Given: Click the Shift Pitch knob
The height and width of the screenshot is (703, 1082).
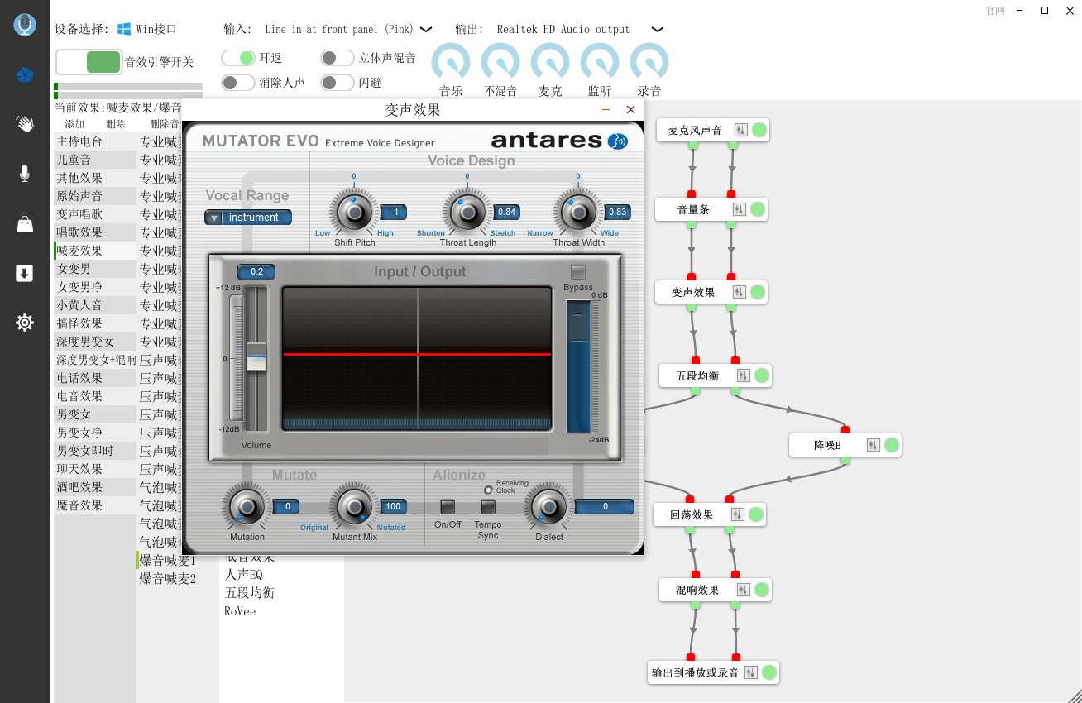Looking at the screenshot, I should click(354, 213).
